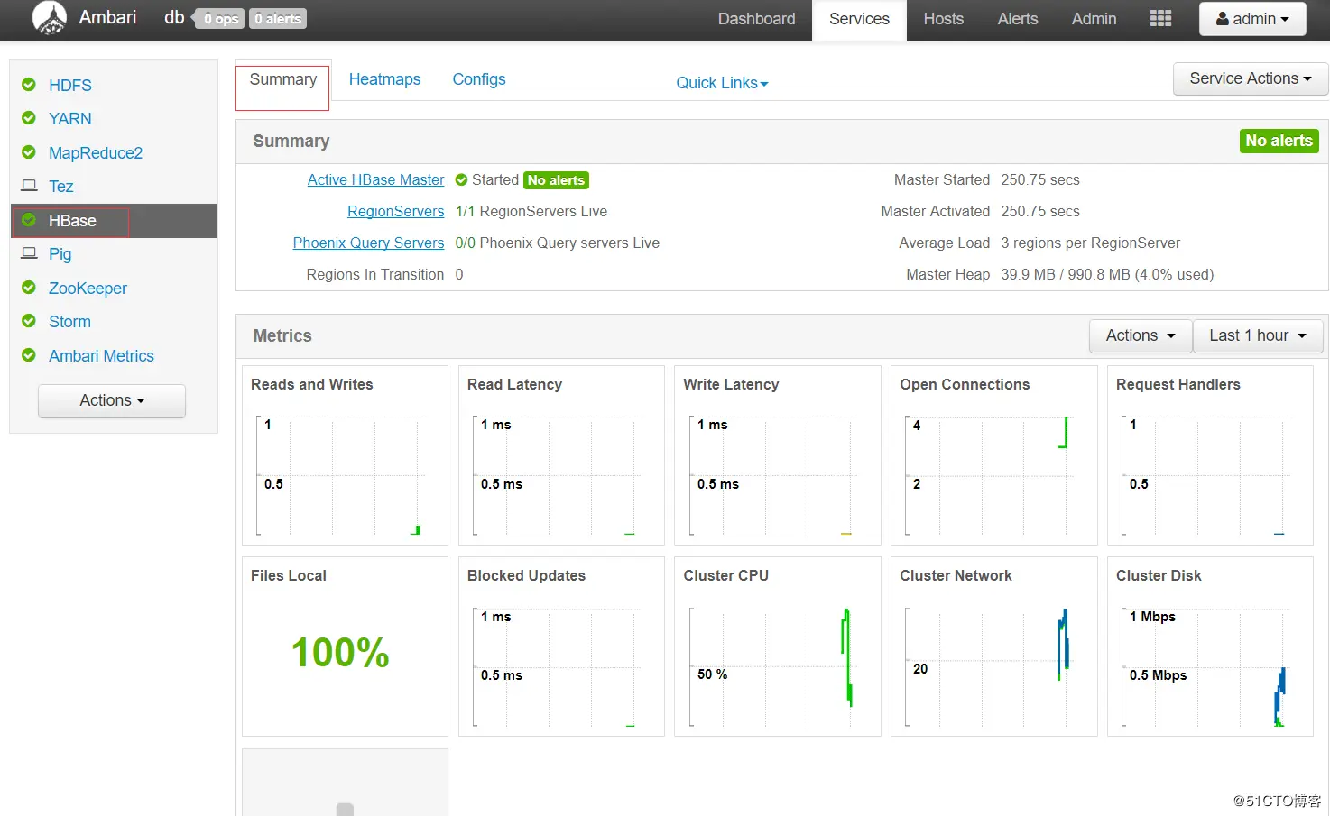Click the YARN green status icon

click(x=29, y=118)
